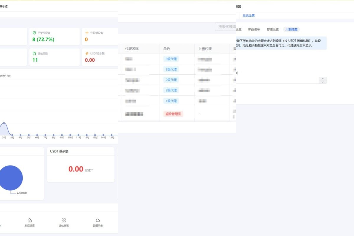Click the blue pie chart AG00005 slice
The width and height of the screenshot is (354, 236).
click(x=11, y=178)
